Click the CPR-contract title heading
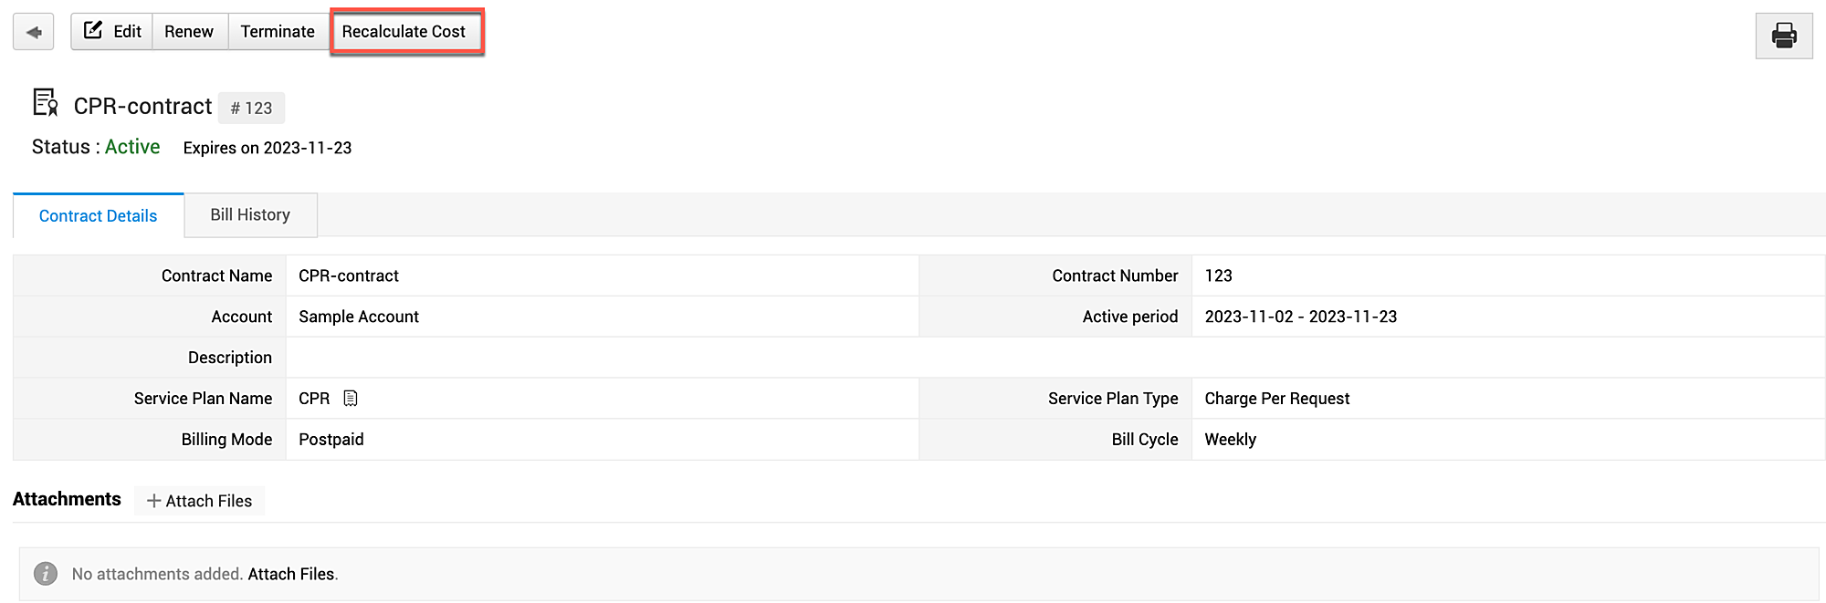This screenshot has width=1826, height=603. 143,107
